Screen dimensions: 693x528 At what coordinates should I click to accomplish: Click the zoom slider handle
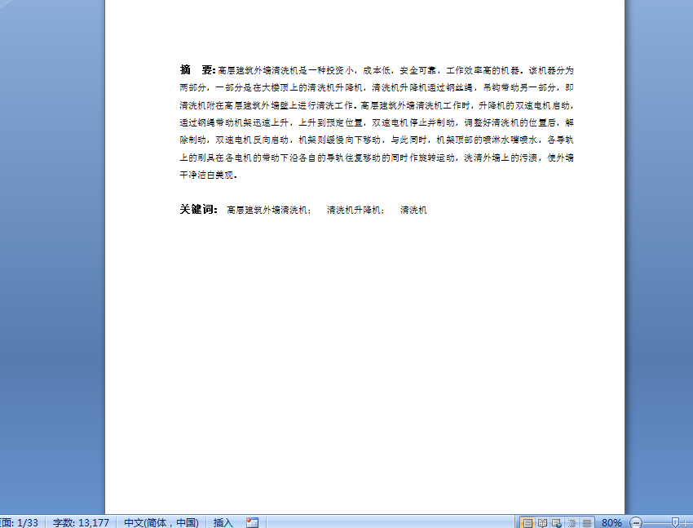tap(675, 522)
